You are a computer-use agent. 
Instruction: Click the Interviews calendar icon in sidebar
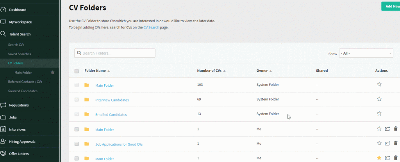point(3,129)
